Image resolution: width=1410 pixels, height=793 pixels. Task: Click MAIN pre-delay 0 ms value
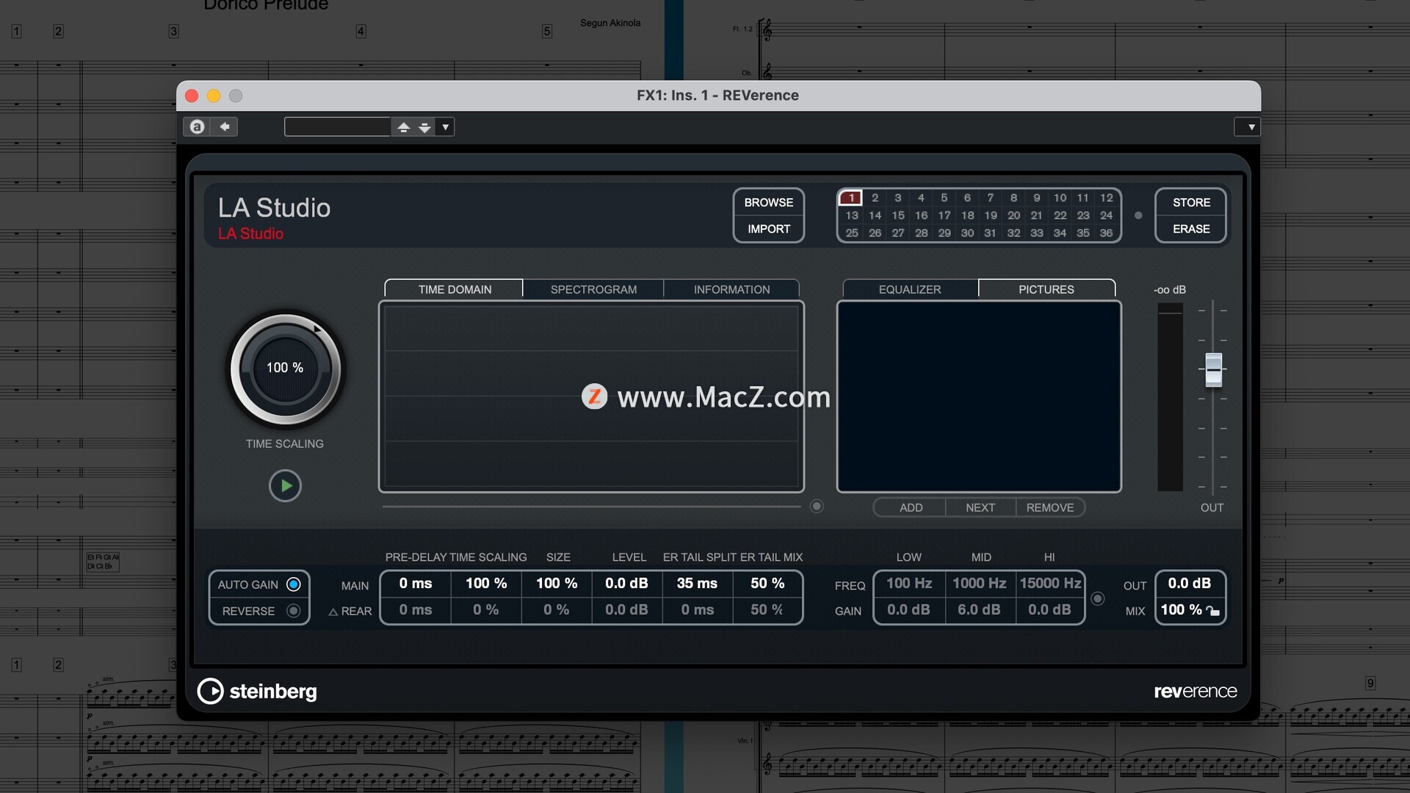pyautogui.click(x=415, y=583)
